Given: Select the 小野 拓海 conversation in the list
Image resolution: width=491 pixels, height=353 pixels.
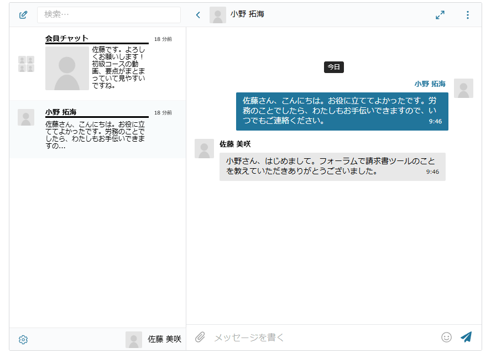Looking at the screenshot, I should coord(97,129).
